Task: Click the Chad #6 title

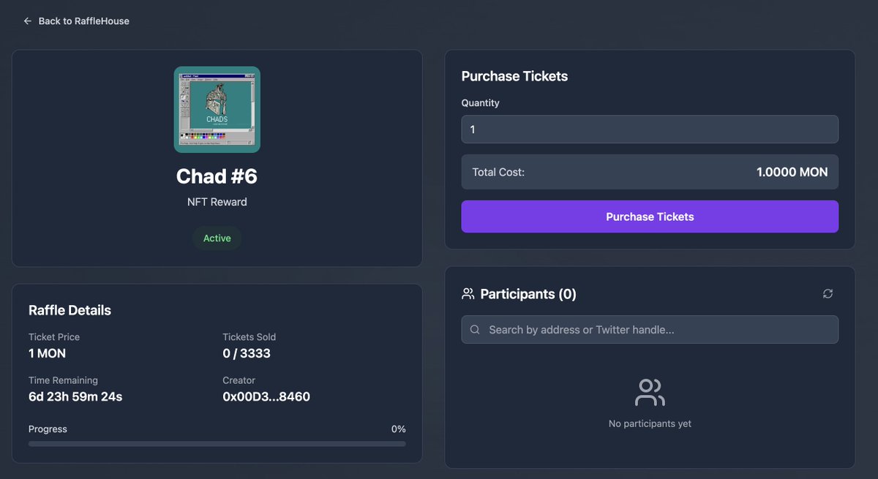Action: (217, 176)
